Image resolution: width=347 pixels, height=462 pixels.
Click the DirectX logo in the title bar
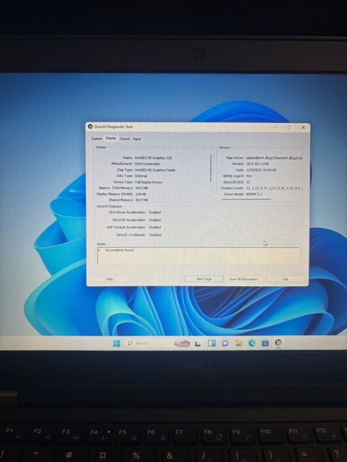click(x=90, y=126)
